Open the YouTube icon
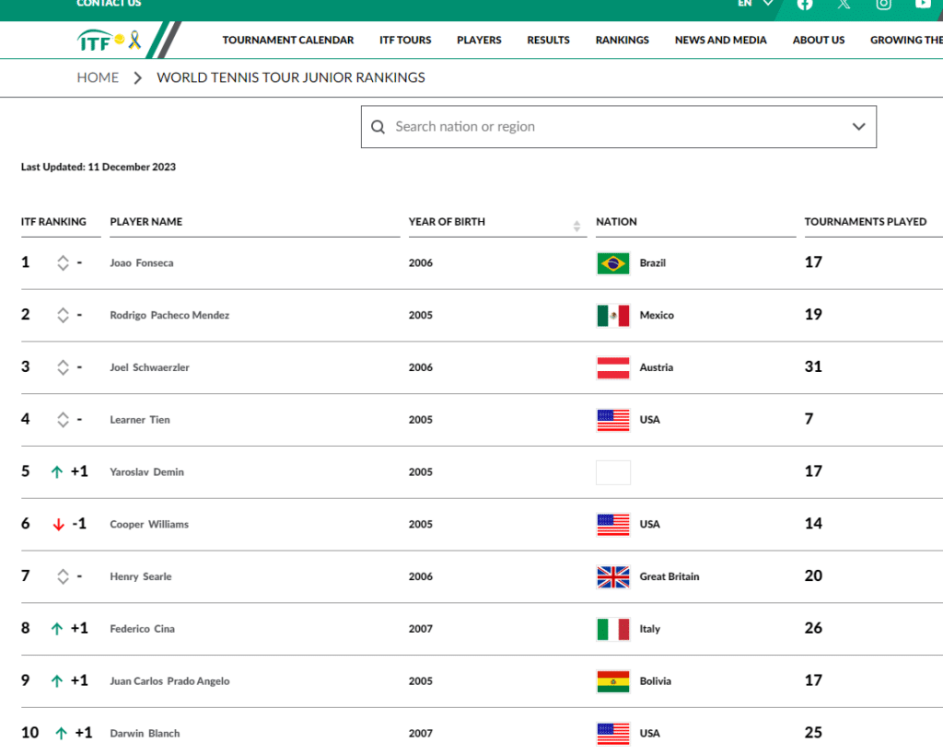 (x=923, y=4)
